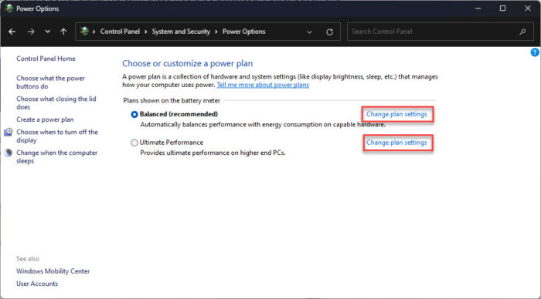Open the Control Panel breadcrumb item
Image resolution: width=541 pixels, height=299 pixels.
(120, 32)
